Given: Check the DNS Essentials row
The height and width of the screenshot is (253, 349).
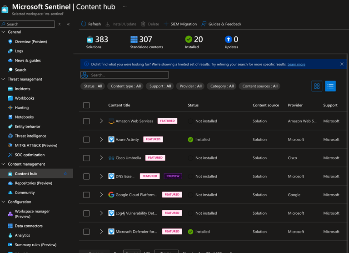Looking at the screenshot, I should pos(86,176).
